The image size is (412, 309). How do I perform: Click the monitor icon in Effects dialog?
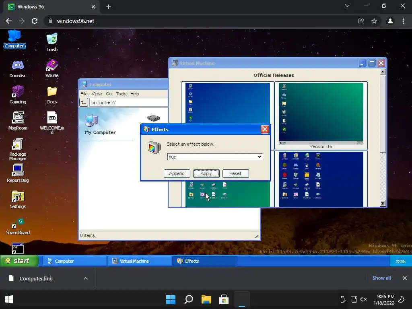[154, 148]
